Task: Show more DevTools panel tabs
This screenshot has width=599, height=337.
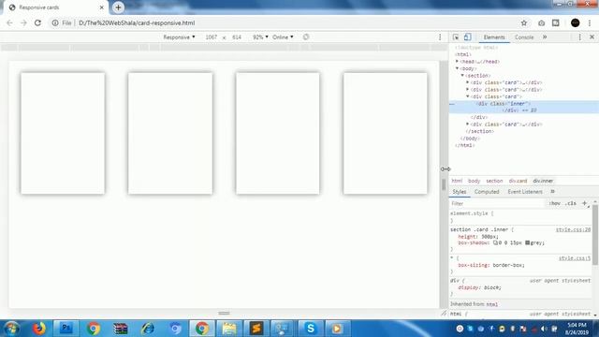Action: (x=545, y=37)
